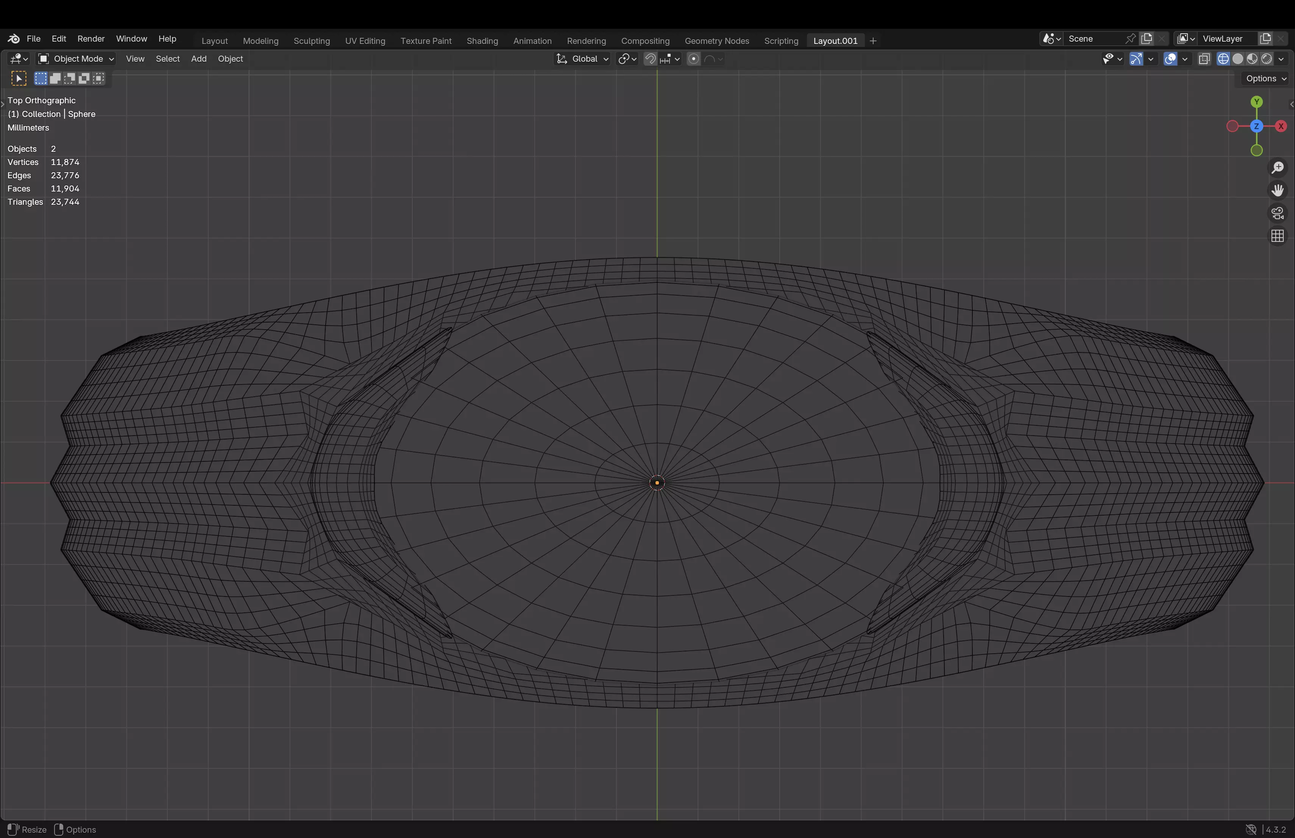Open the File menu
1295x838 pixels.
coord(33,39)
